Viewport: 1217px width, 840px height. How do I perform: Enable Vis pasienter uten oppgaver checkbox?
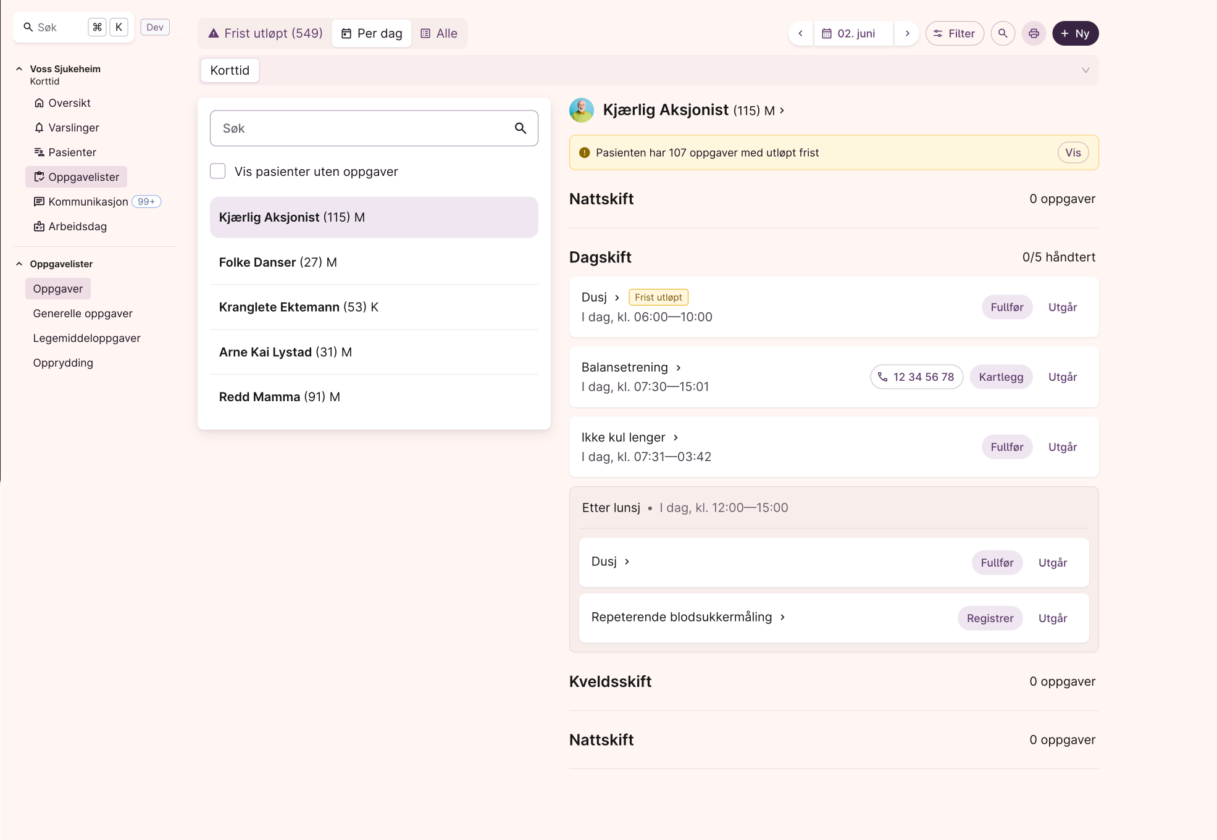[218, 172]
